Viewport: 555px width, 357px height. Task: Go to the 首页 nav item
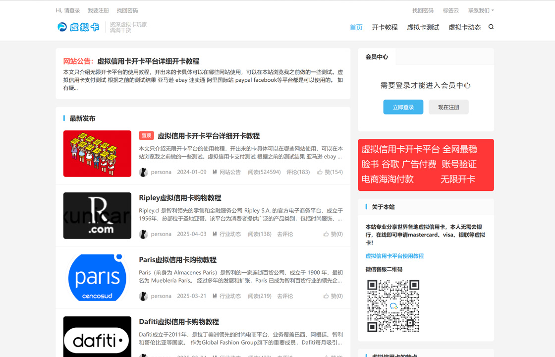[x=356, y=27]
